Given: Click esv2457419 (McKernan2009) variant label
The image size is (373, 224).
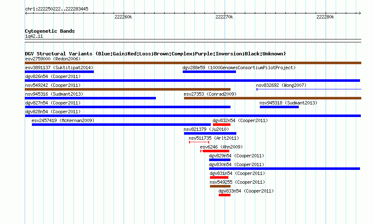Looking at the screenshot, I should coord(63,120).
